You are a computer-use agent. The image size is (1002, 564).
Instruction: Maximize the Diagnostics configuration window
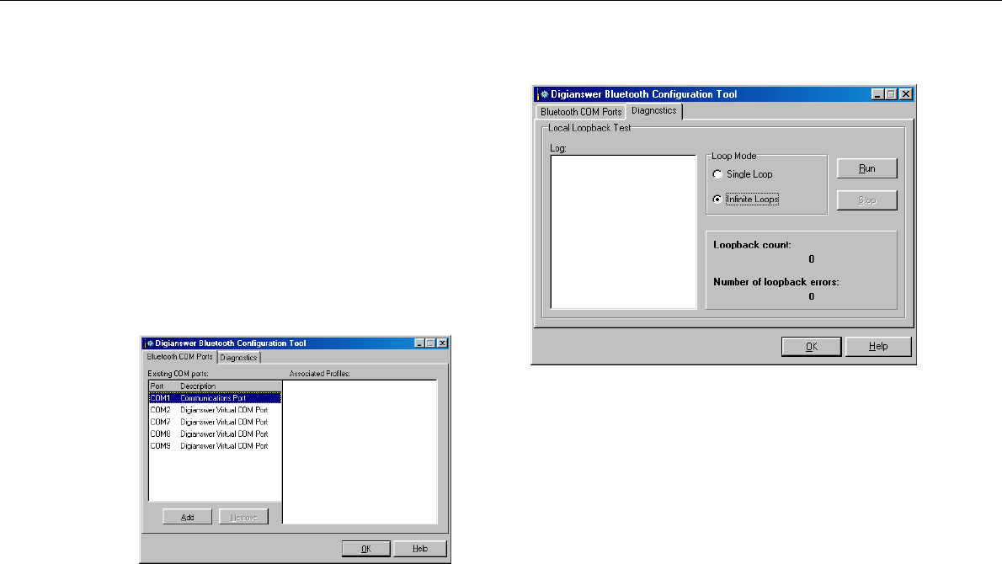[x=891, y=94]
